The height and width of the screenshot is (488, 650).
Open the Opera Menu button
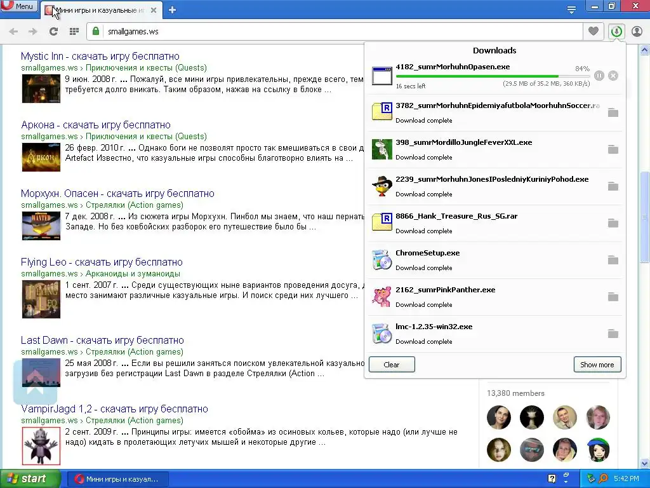[18, 6]
